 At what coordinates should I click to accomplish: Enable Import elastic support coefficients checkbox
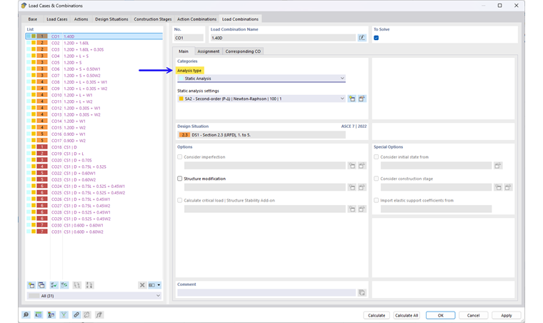click(x=376, y=200)
